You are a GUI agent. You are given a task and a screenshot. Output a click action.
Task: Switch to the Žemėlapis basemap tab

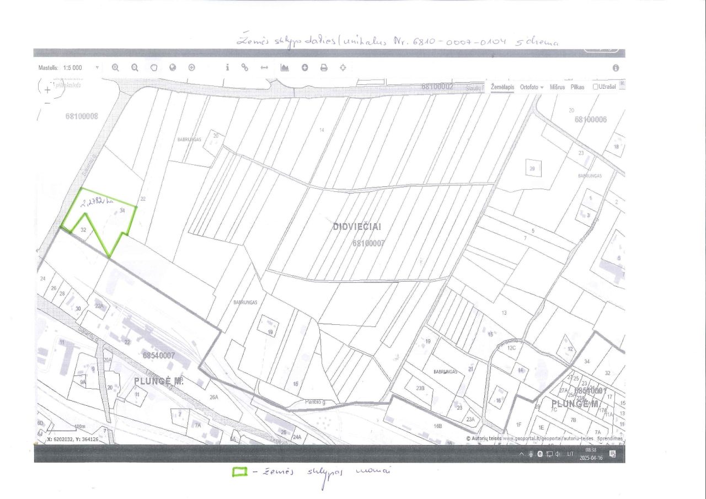[x=502, y=87]
